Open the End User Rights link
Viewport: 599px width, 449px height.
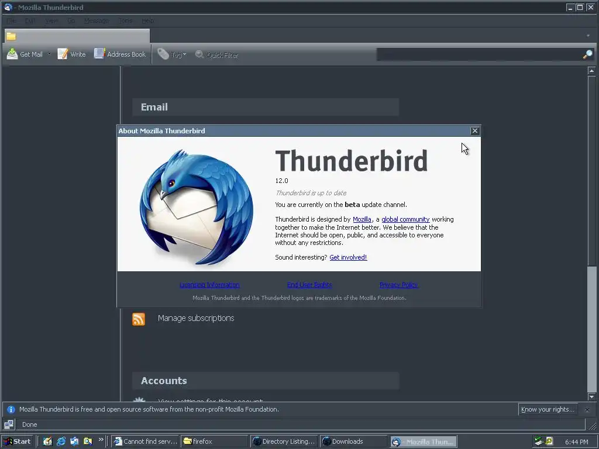309,285
